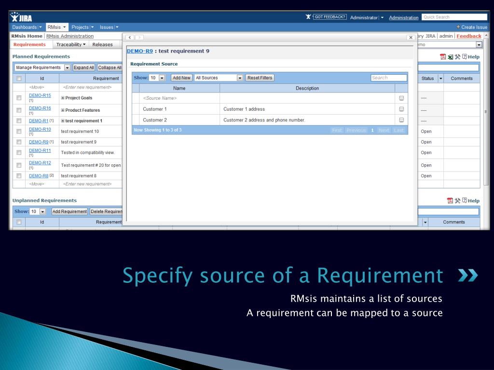Select all planned requirements header checkbox
Viewport: 494px width, 370px height.
pos(19,79)
